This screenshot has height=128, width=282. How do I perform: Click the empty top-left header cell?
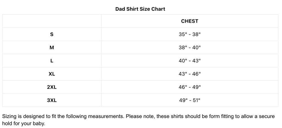coord(51,21)
